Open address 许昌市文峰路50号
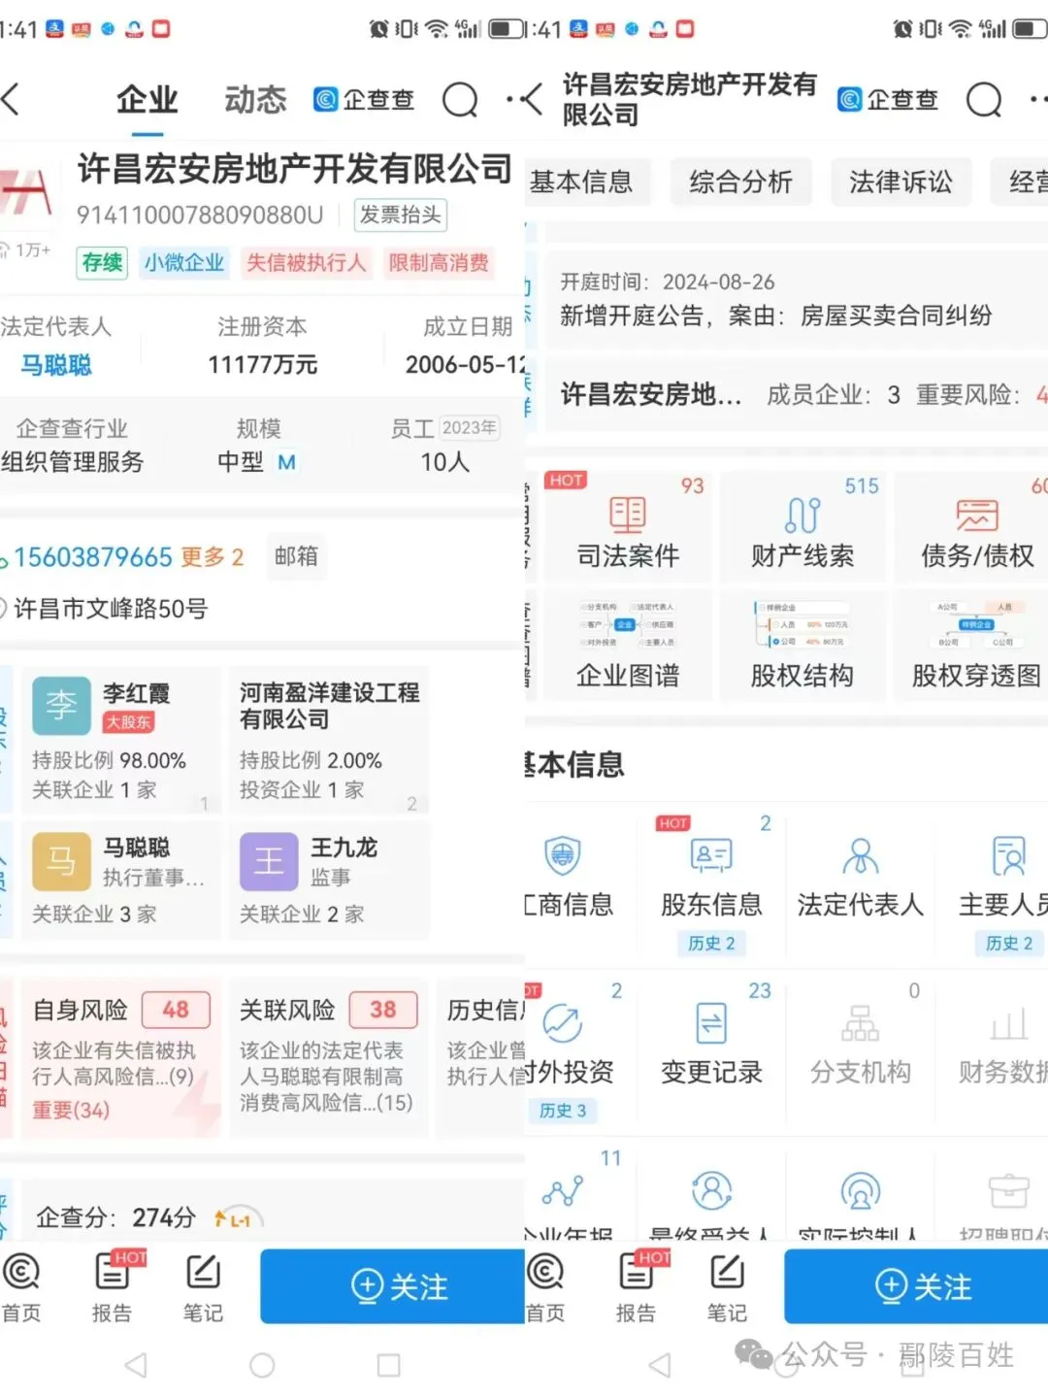The image size is (1048, 1397). (111, 609)
